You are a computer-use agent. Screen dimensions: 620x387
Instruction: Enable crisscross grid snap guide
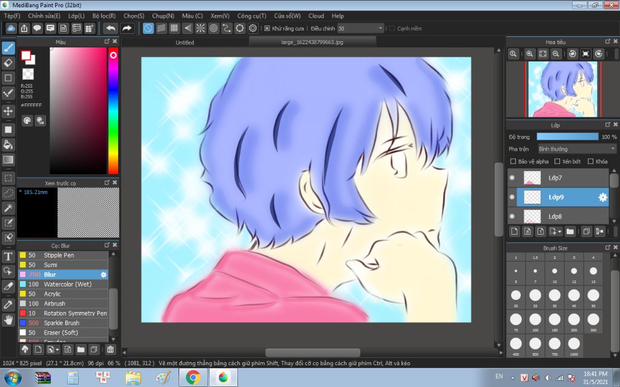click(174, 28)
